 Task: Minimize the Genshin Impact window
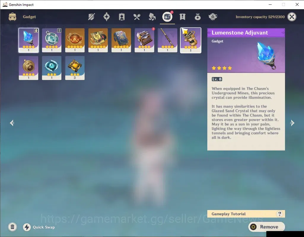270,4
